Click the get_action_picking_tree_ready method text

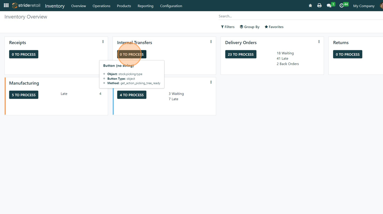pyautogui.click(x=141, y=83)
